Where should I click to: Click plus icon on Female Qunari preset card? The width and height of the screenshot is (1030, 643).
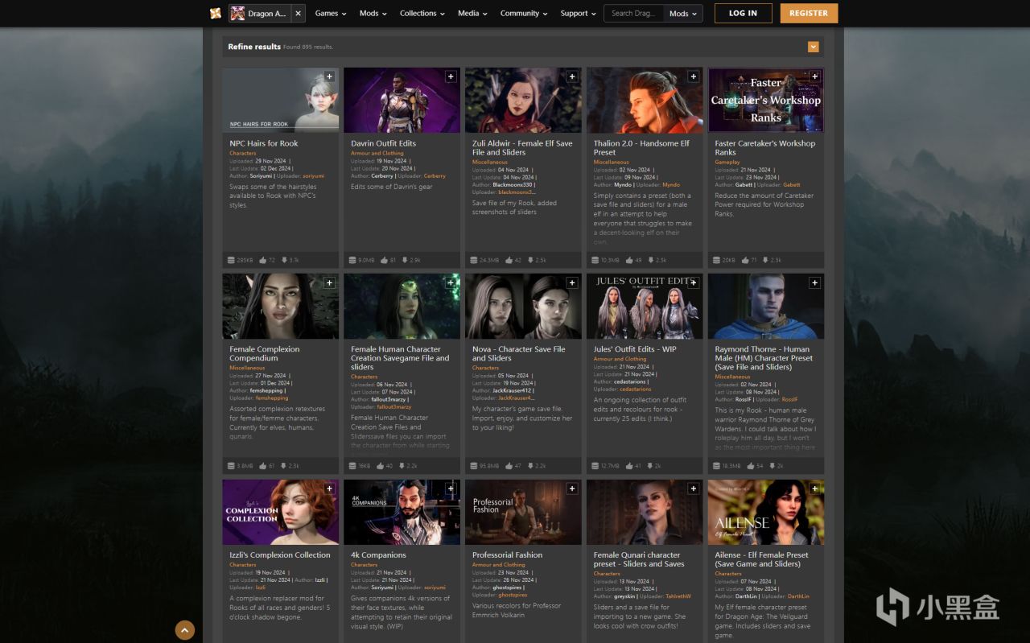coord(694,489)
